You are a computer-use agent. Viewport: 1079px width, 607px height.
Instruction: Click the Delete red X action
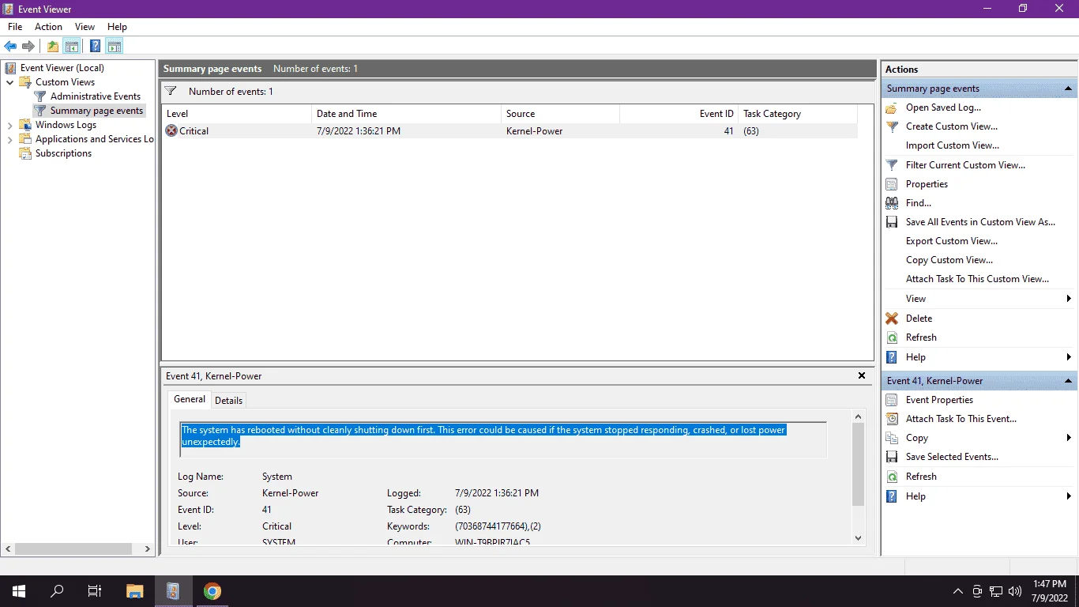(x=892, y=319)
